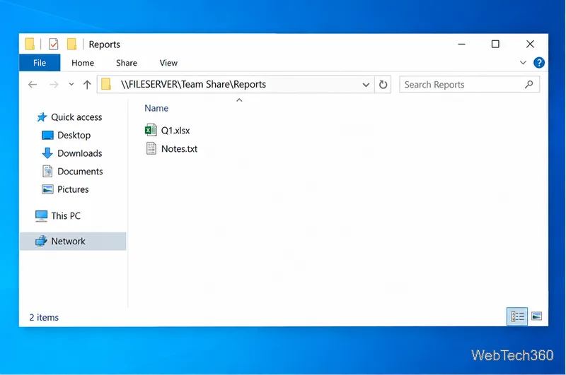This screenshot has width=566, height=375.
Task: Click the This PC monitor icon
Action: pos(41,216)
